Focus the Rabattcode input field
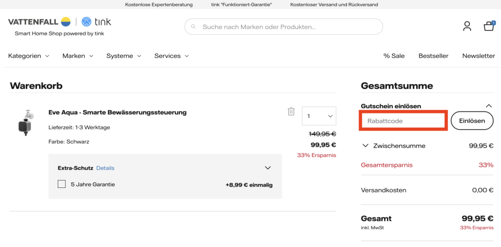 pyautogui.click(x=403, y=121)
